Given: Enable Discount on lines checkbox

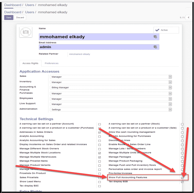Looking at the screenshot, I should (182, 141).
